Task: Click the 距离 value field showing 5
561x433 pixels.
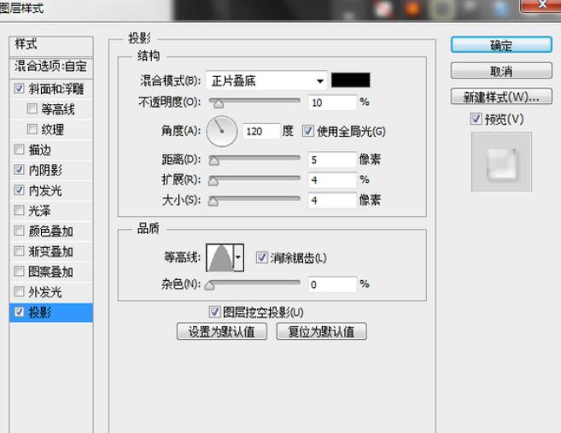Action: pos(332,160)
